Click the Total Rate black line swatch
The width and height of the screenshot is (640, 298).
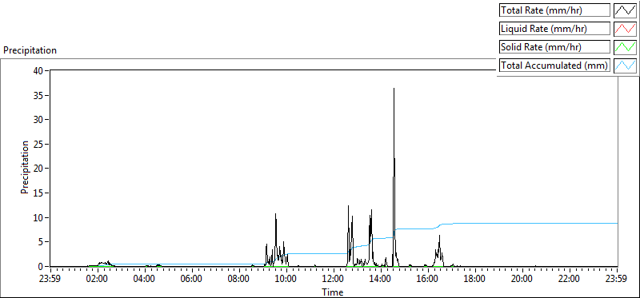[x=626, y=10]
